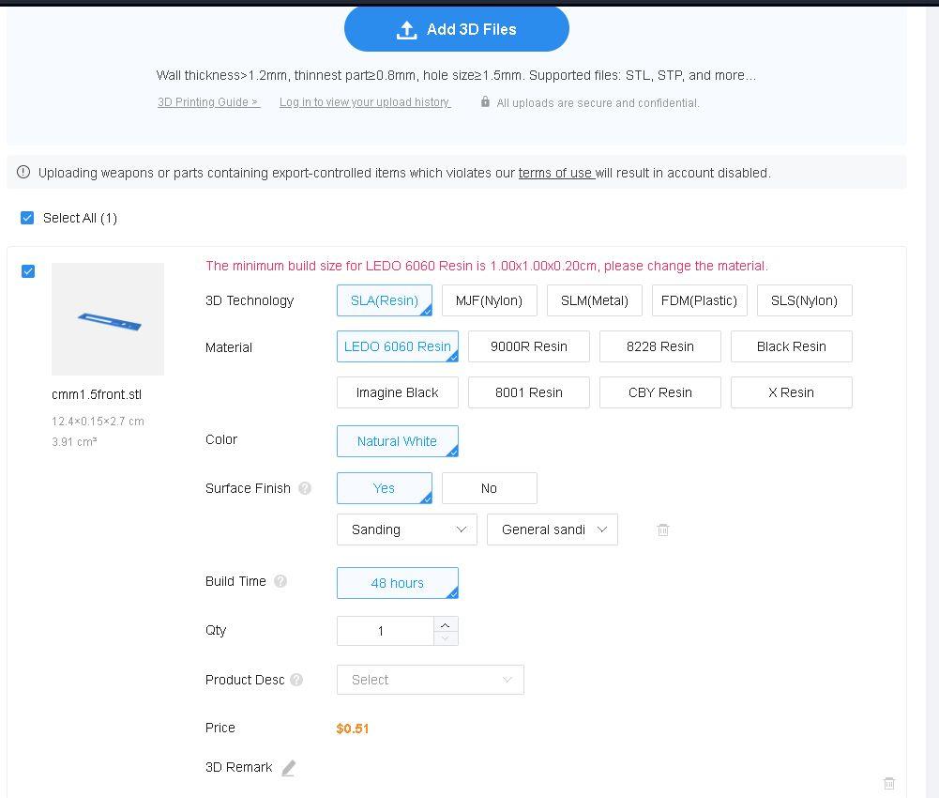Image resolution: width=939 pixels, height=798 pixels.
Task: Delete the part using bottom-right trash icon
Action: (x=889, y=783)
